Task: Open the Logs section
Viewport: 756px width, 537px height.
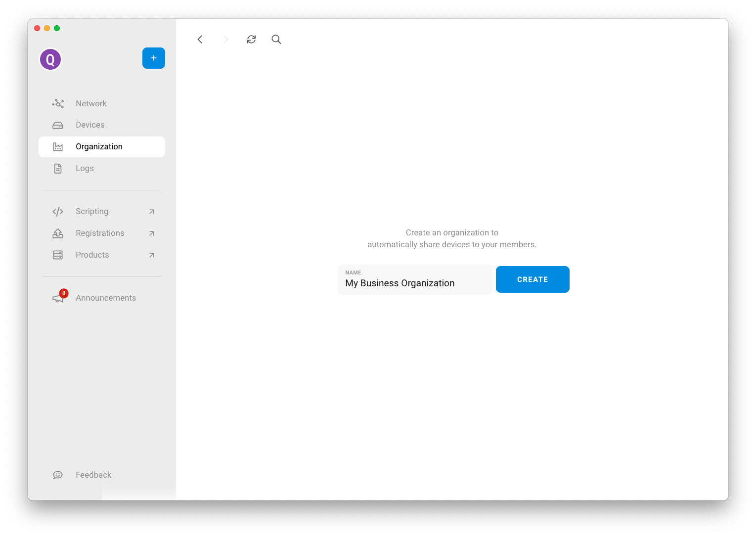Action: 102,169
